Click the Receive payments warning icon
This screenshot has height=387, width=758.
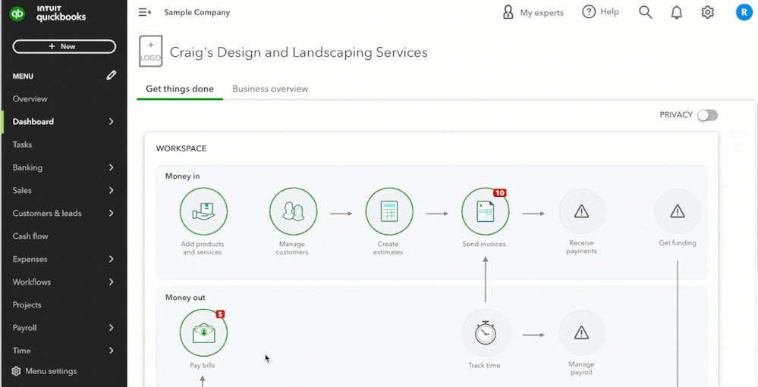[581, 211]
